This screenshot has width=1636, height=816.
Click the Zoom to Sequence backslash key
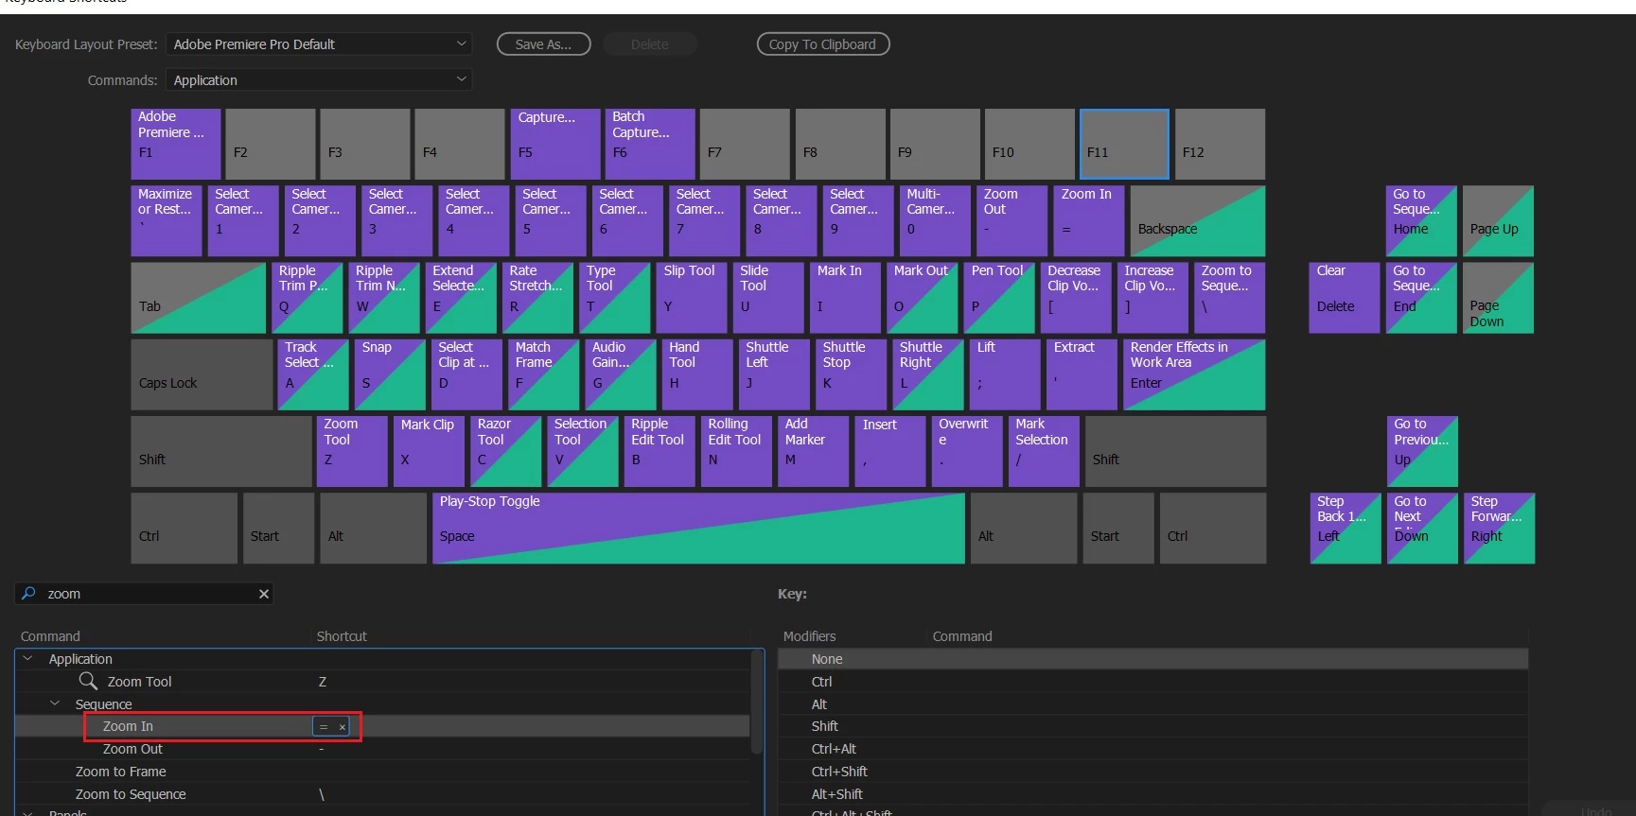[1229, 298]
